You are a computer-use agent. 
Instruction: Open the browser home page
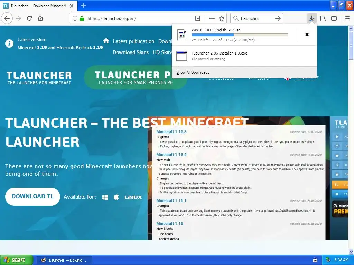40,18
